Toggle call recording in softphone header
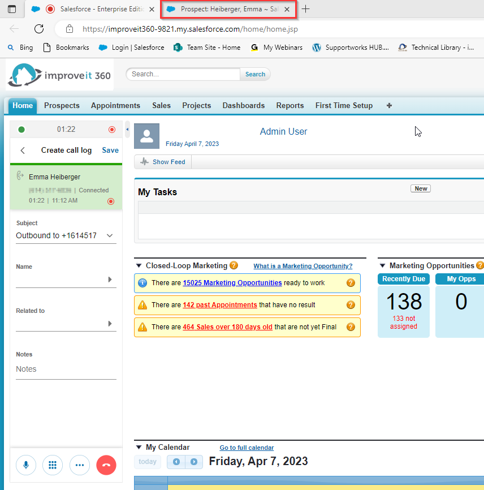This screenshot has width=484, height=490. 112,130
